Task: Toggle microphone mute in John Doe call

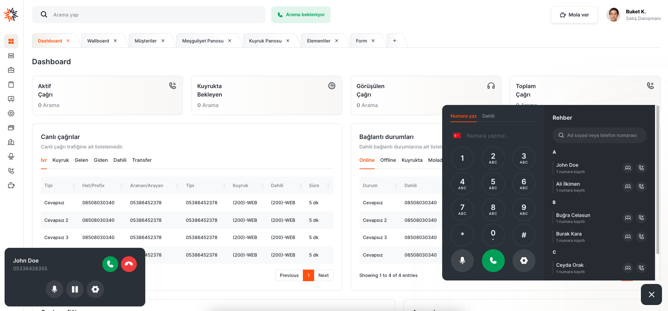Action: coord(55,289)
